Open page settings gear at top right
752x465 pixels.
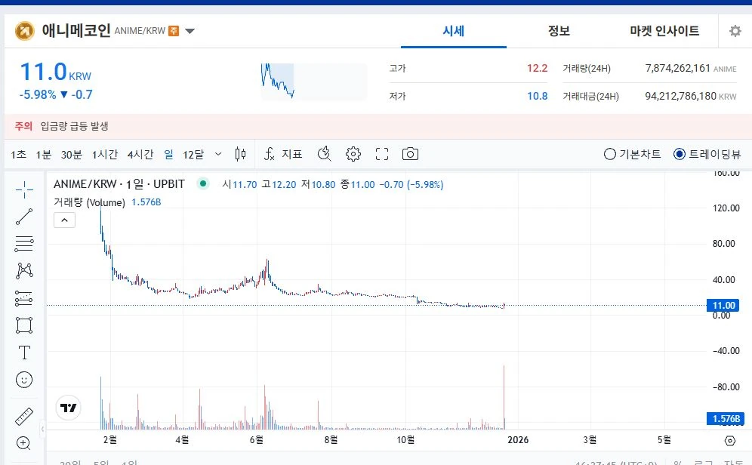735,31
